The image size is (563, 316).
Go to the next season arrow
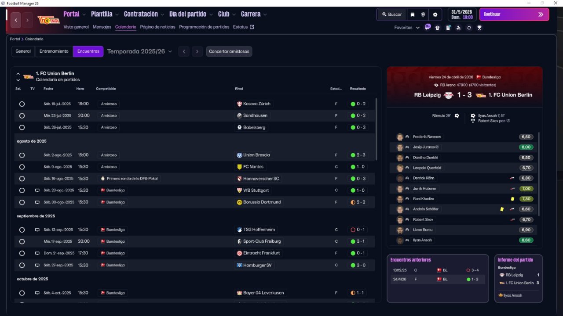click(197, 51)
